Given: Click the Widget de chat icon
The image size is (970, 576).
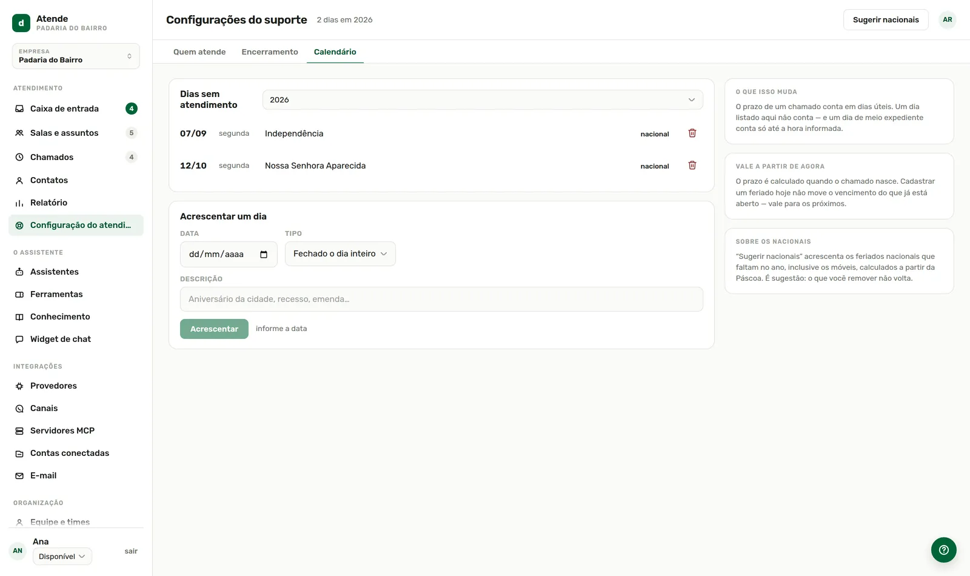Looking at the screenshot, I should click(19, 339).
